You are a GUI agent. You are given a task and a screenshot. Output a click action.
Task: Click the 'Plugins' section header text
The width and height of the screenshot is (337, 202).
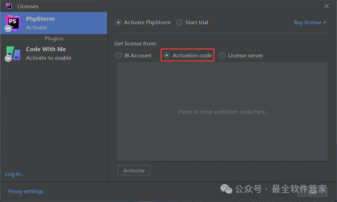(54, 39)
